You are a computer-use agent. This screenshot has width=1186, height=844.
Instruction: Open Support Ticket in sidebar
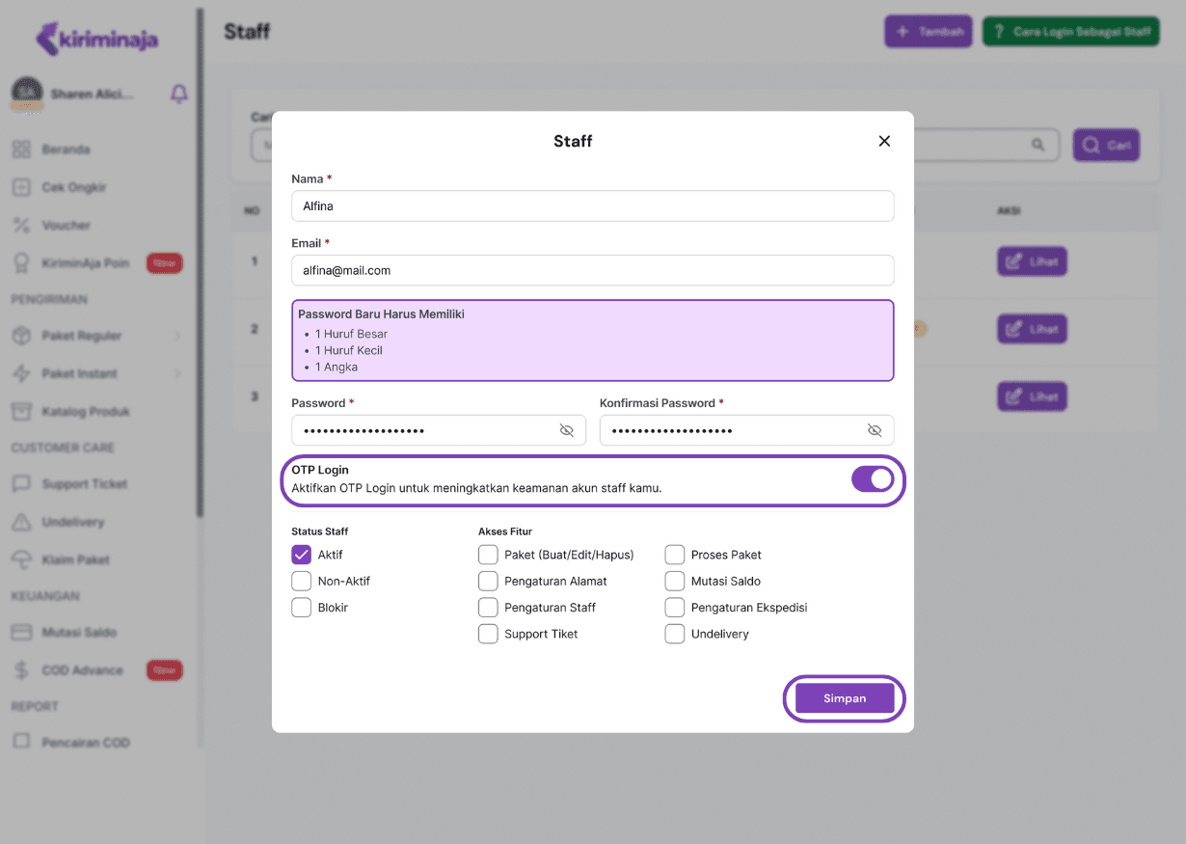[x=84, y=484]
